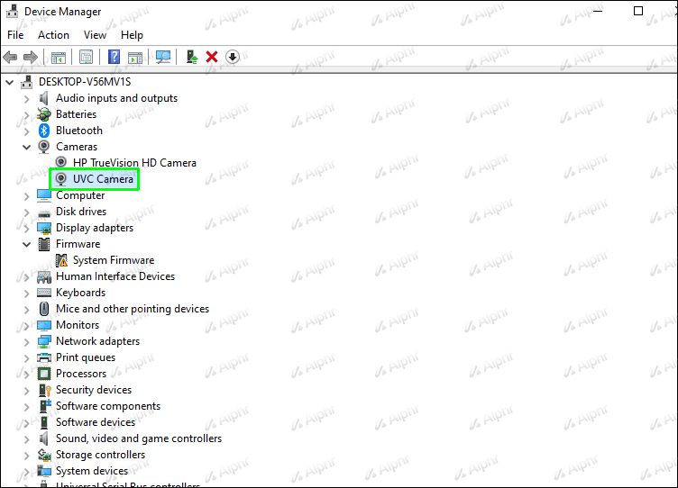Click the Storage controllers icon
This screenshot has width=678, height=488.
point(44,455)
